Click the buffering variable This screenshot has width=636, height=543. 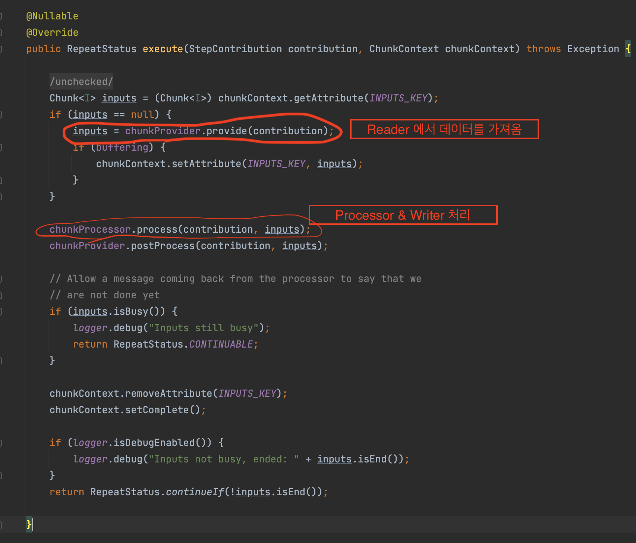point(122,147)
